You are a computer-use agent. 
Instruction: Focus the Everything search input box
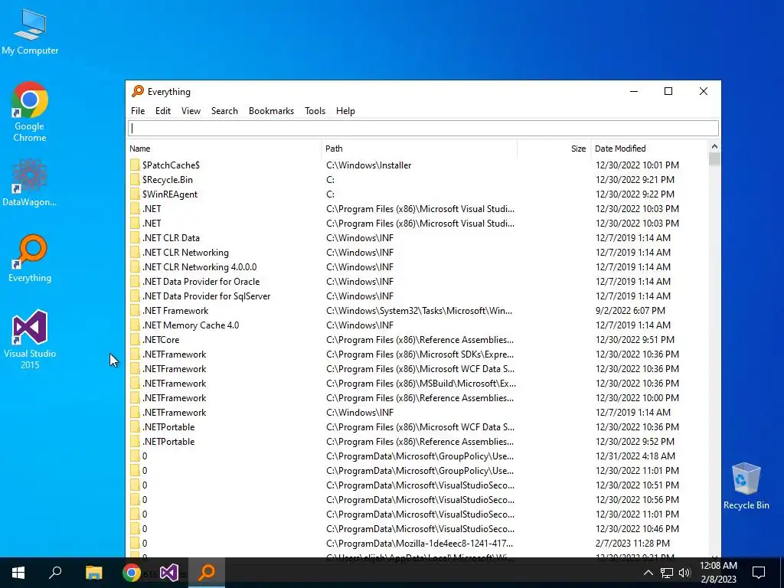coord(423,129)
